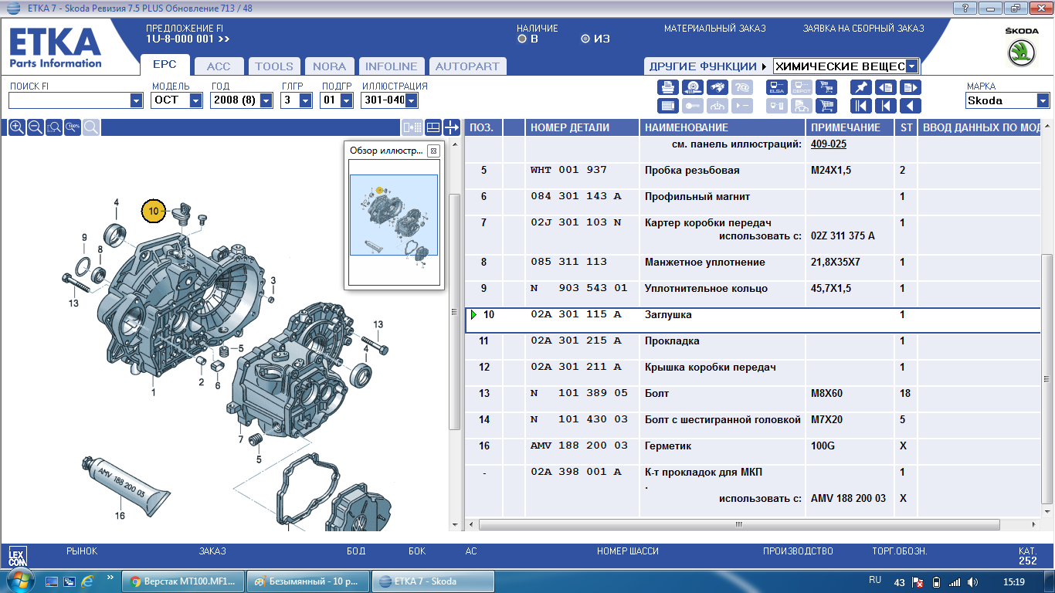
Task: Go to next illustration page icon
Action: [911, 87]
